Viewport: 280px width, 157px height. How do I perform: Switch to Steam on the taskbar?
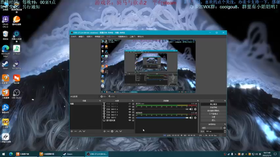[72, 154]
